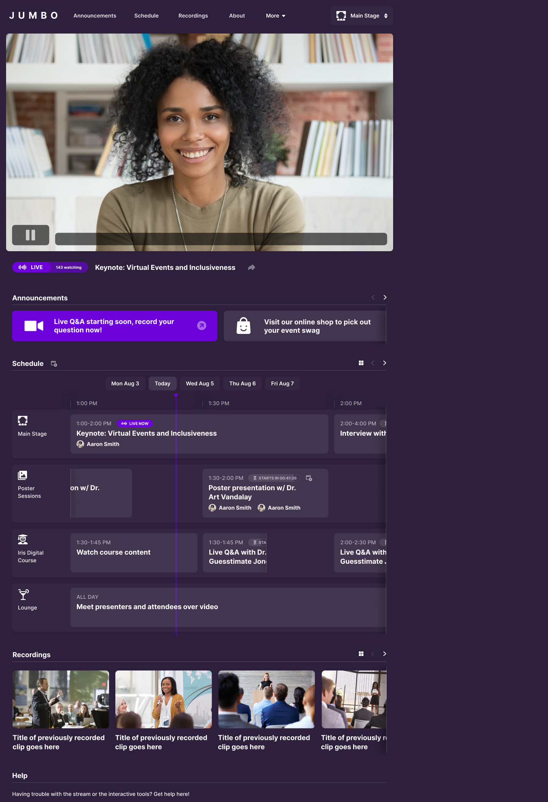This screenshot has height=802, width=548.
Task: Add schedule to calendar icon
Action: click(x=54, y=364)
